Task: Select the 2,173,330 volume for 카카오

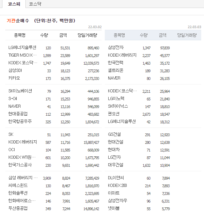Action: 92,79
